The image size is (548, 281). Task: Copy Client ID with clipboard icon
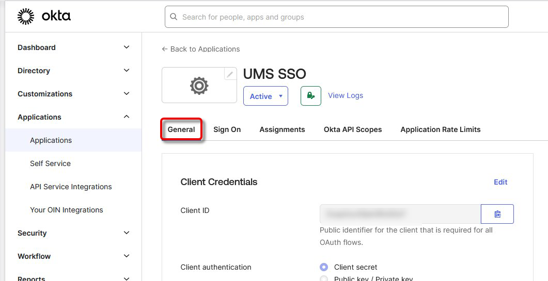[x=497, y=214]
